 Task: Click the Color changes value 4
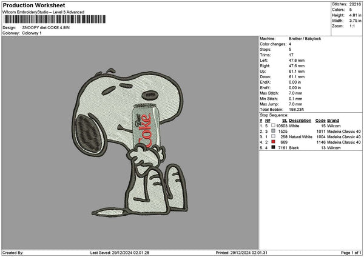click(290, 44)
